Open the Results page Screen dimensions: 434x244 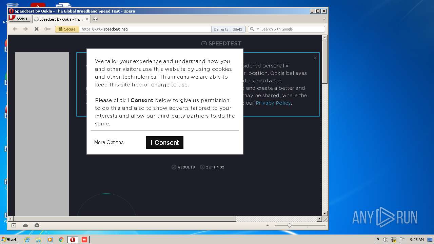point(183,167)
